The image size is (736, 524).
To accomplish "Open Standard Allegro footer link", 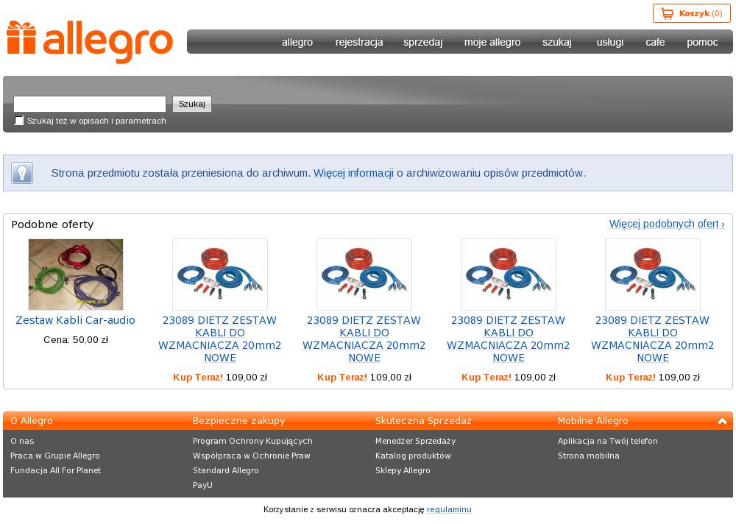I will click(226, 470).
